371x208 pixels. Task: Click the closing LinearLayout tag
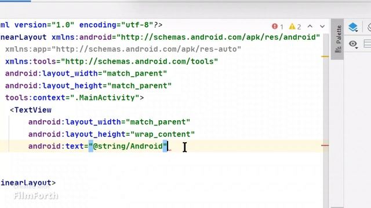click(x=28, y=183)
